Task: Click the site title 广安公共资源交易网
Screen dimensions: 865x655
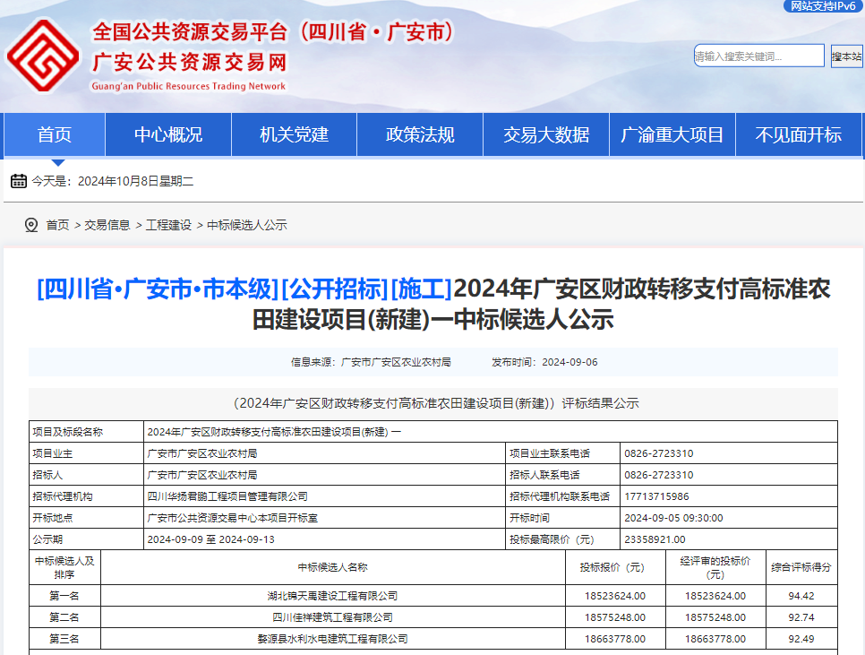Action: (189, 63)
